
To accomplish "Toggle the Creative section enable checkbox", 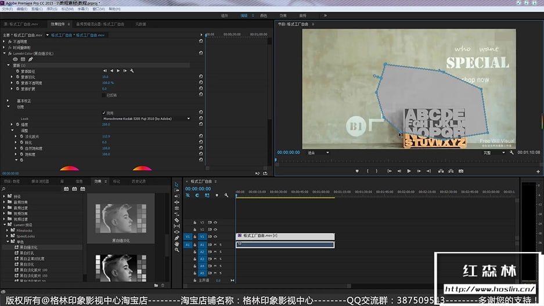I will 104,113.
